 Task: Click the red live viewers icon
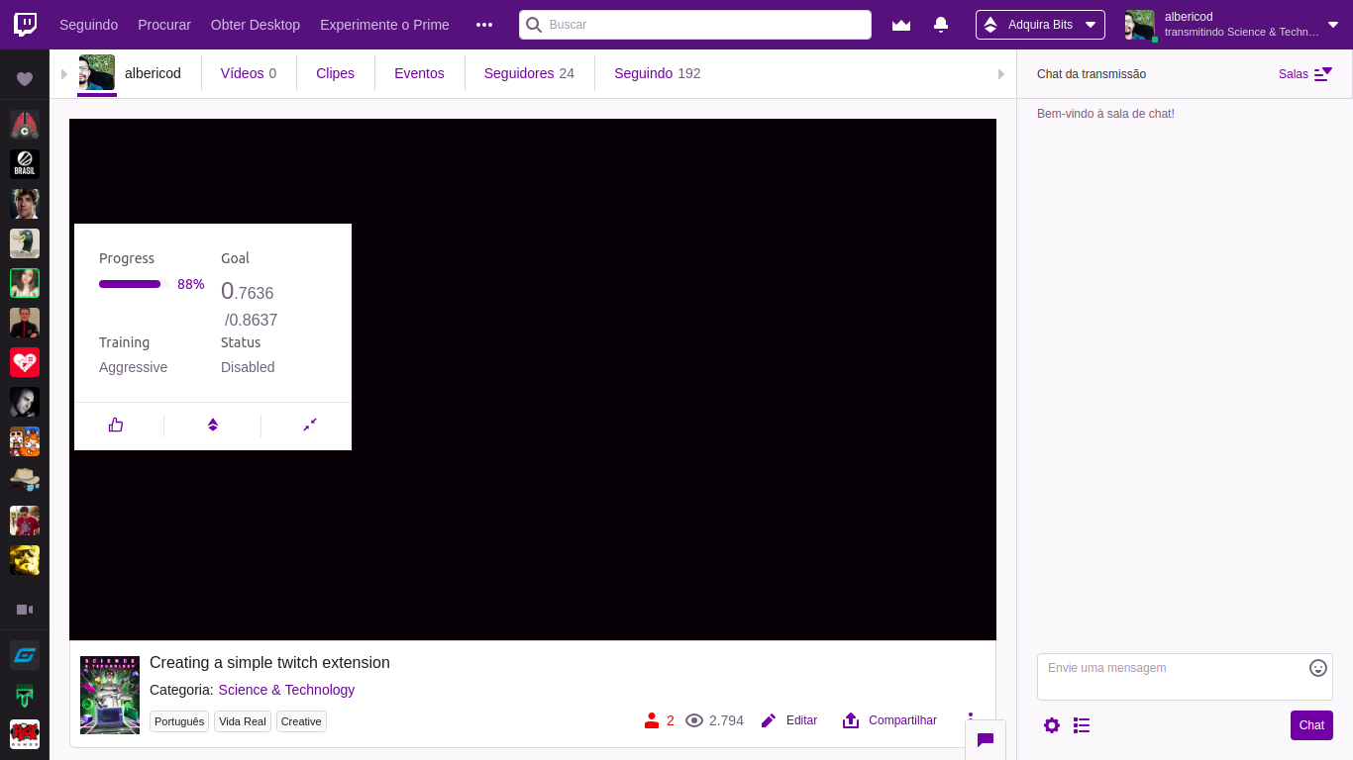[652, 720]
